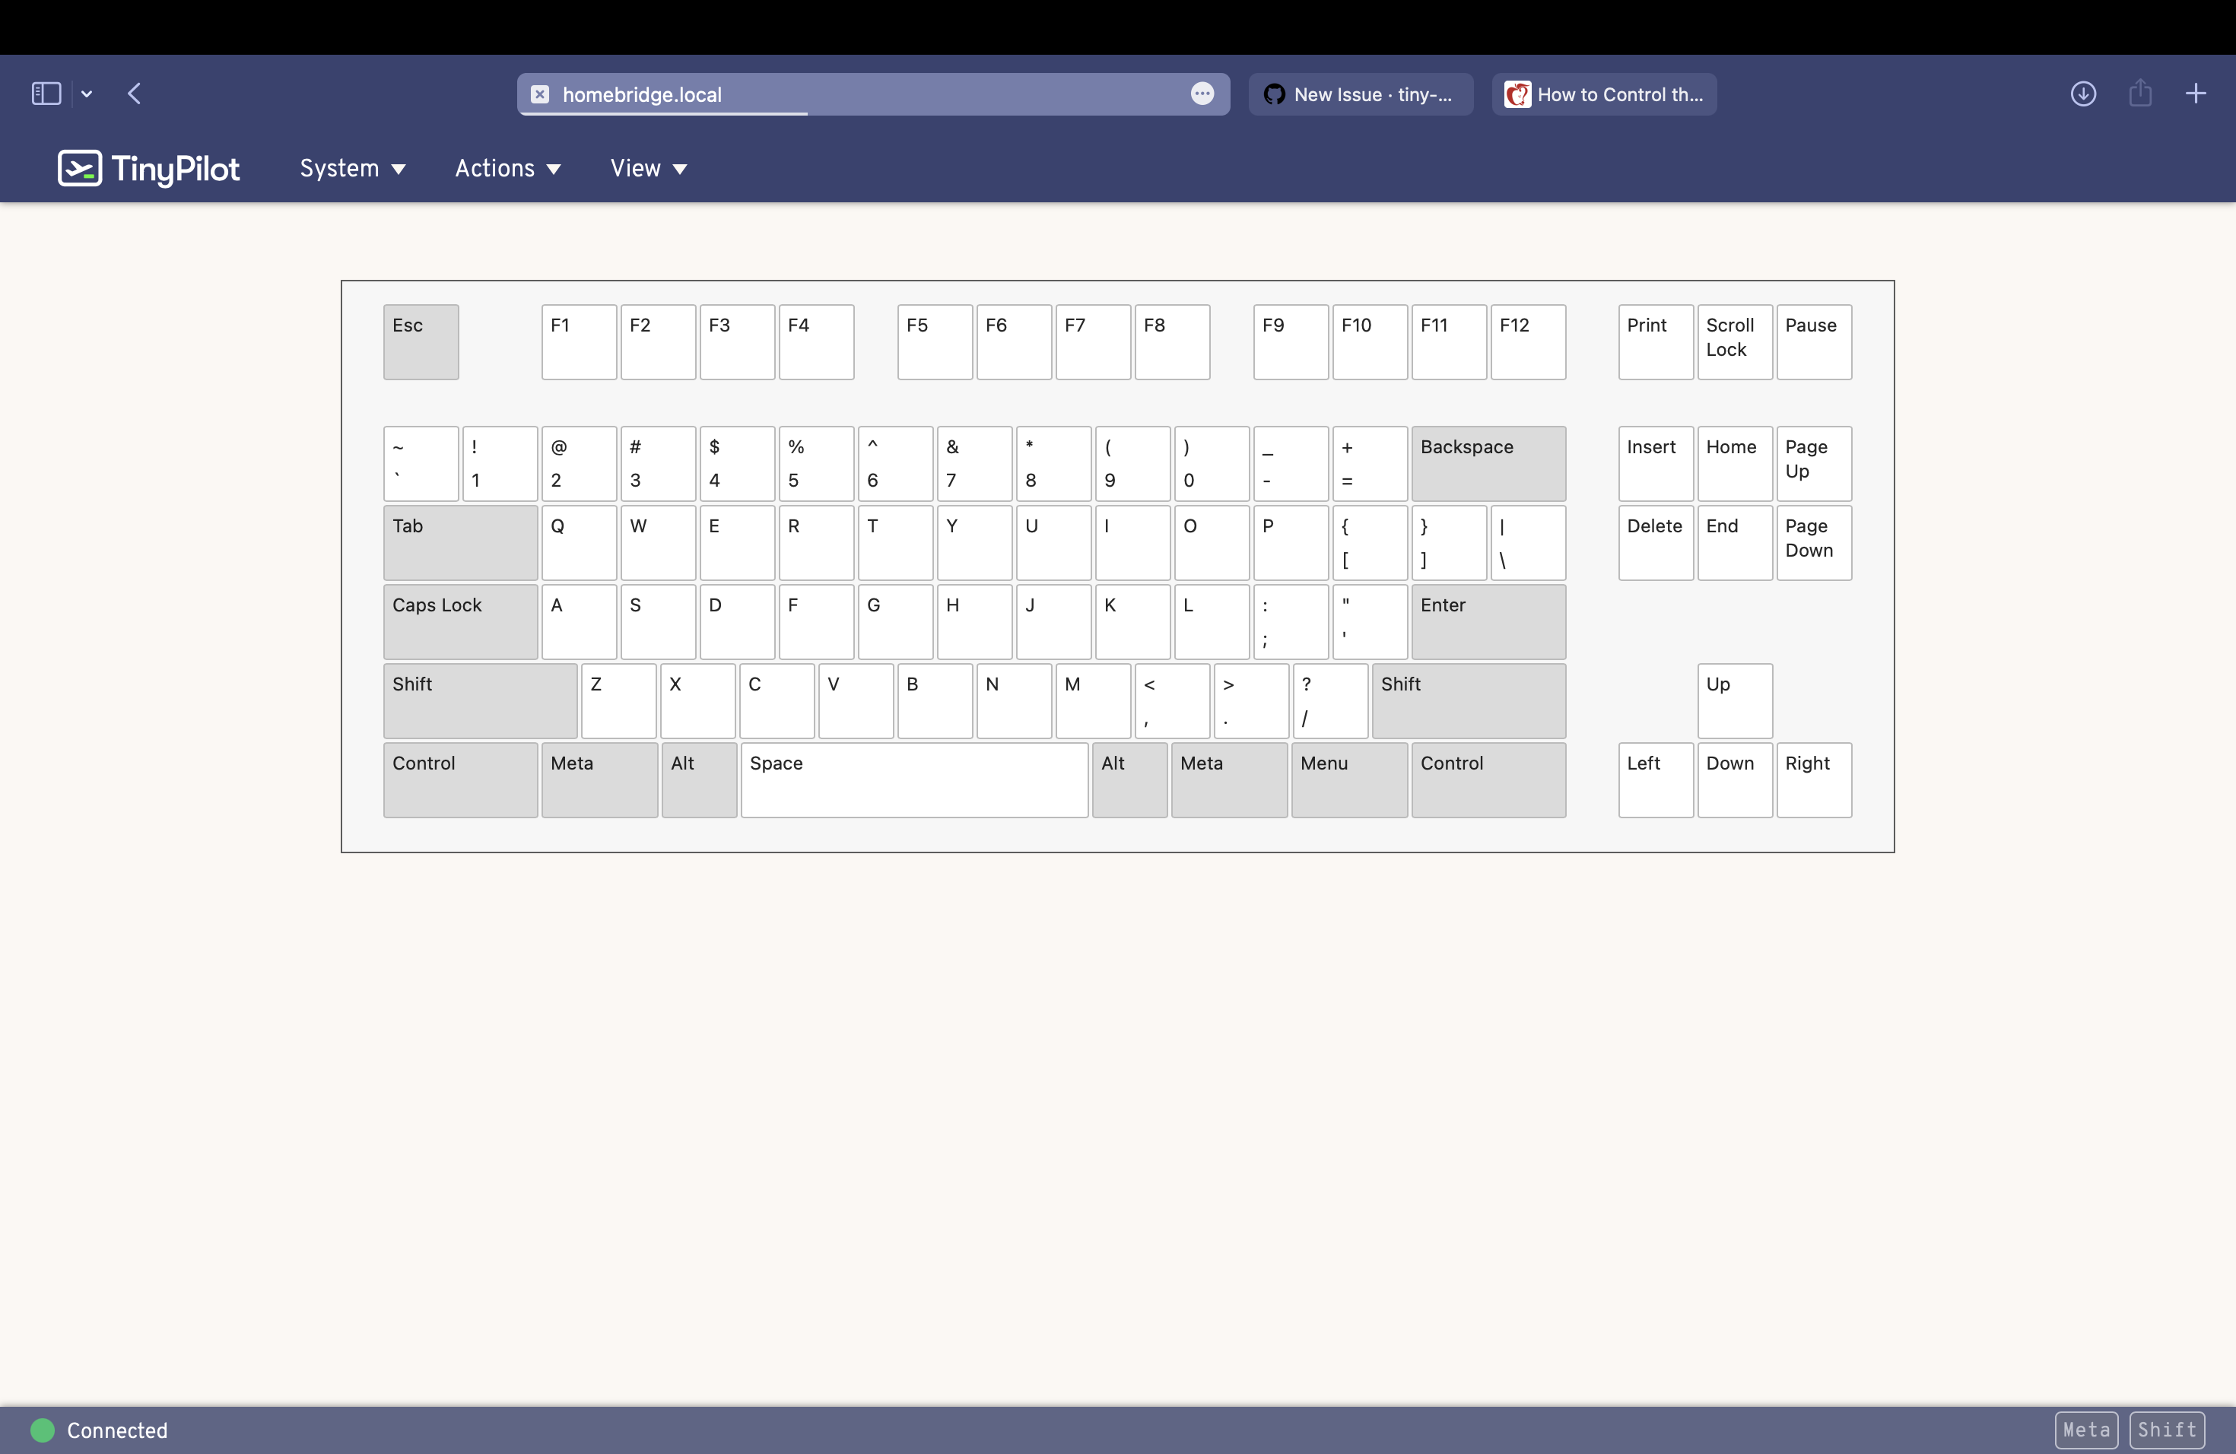Image resolution: width=2236 pixels, height=1454 pixels.
Task: Open the Actions dropdown menu
Action: (507, 169)
